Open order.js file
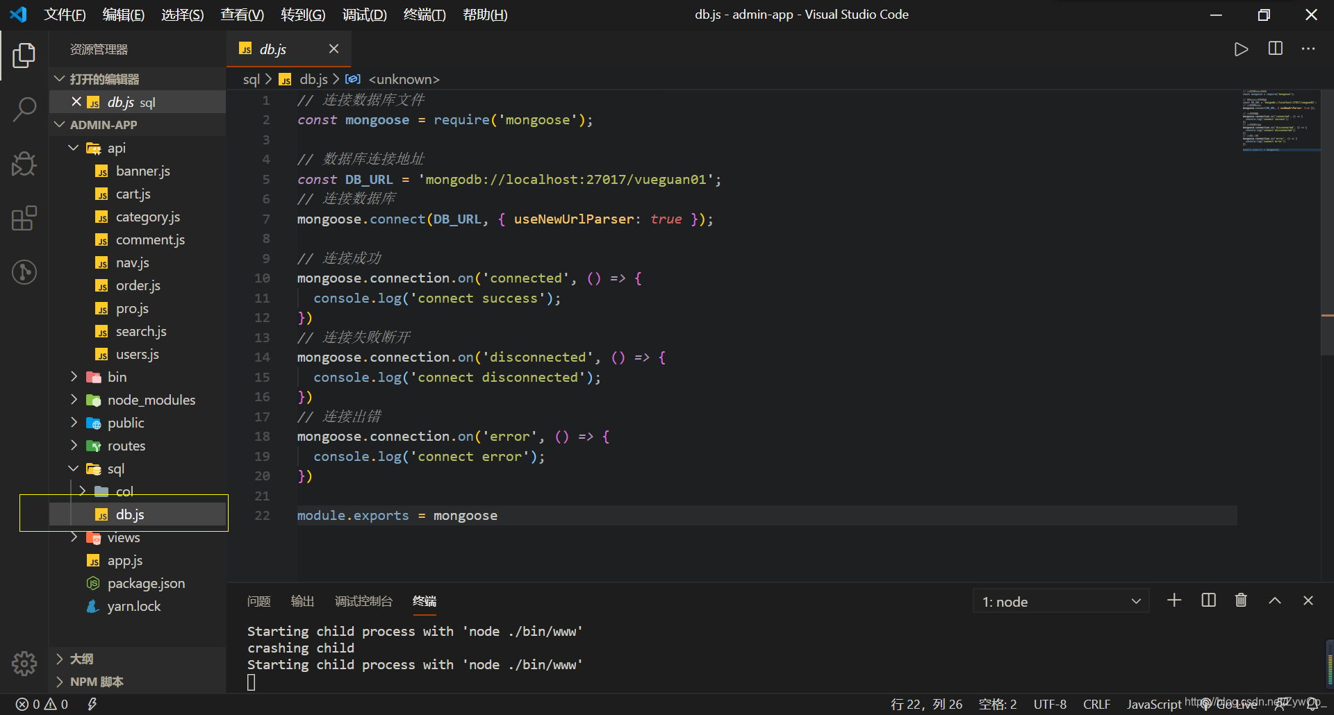Image resolution: width=1334 pixels, height=715 pixels. coord(138,285)
